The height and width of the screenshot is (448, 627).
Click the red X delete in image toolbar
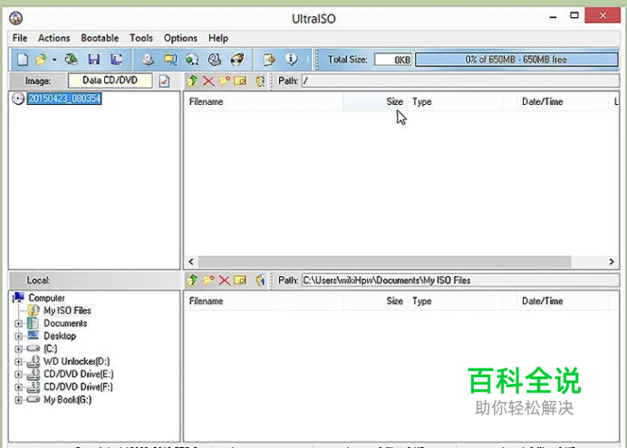(208, 81)
